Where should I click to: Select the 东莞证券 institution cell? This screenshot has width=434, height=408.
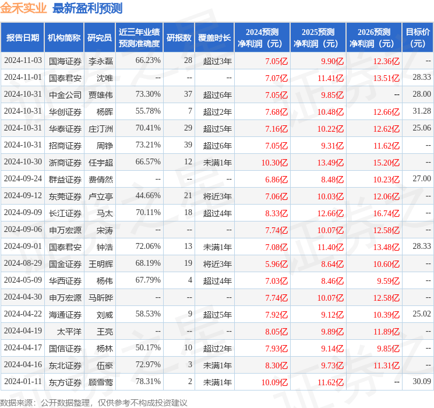65,196
